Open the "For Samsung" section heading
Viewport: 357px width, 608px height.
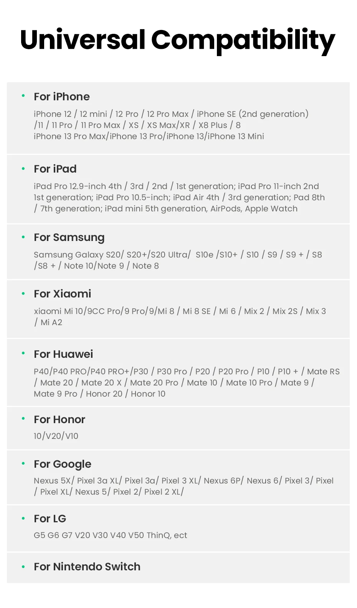69,238
